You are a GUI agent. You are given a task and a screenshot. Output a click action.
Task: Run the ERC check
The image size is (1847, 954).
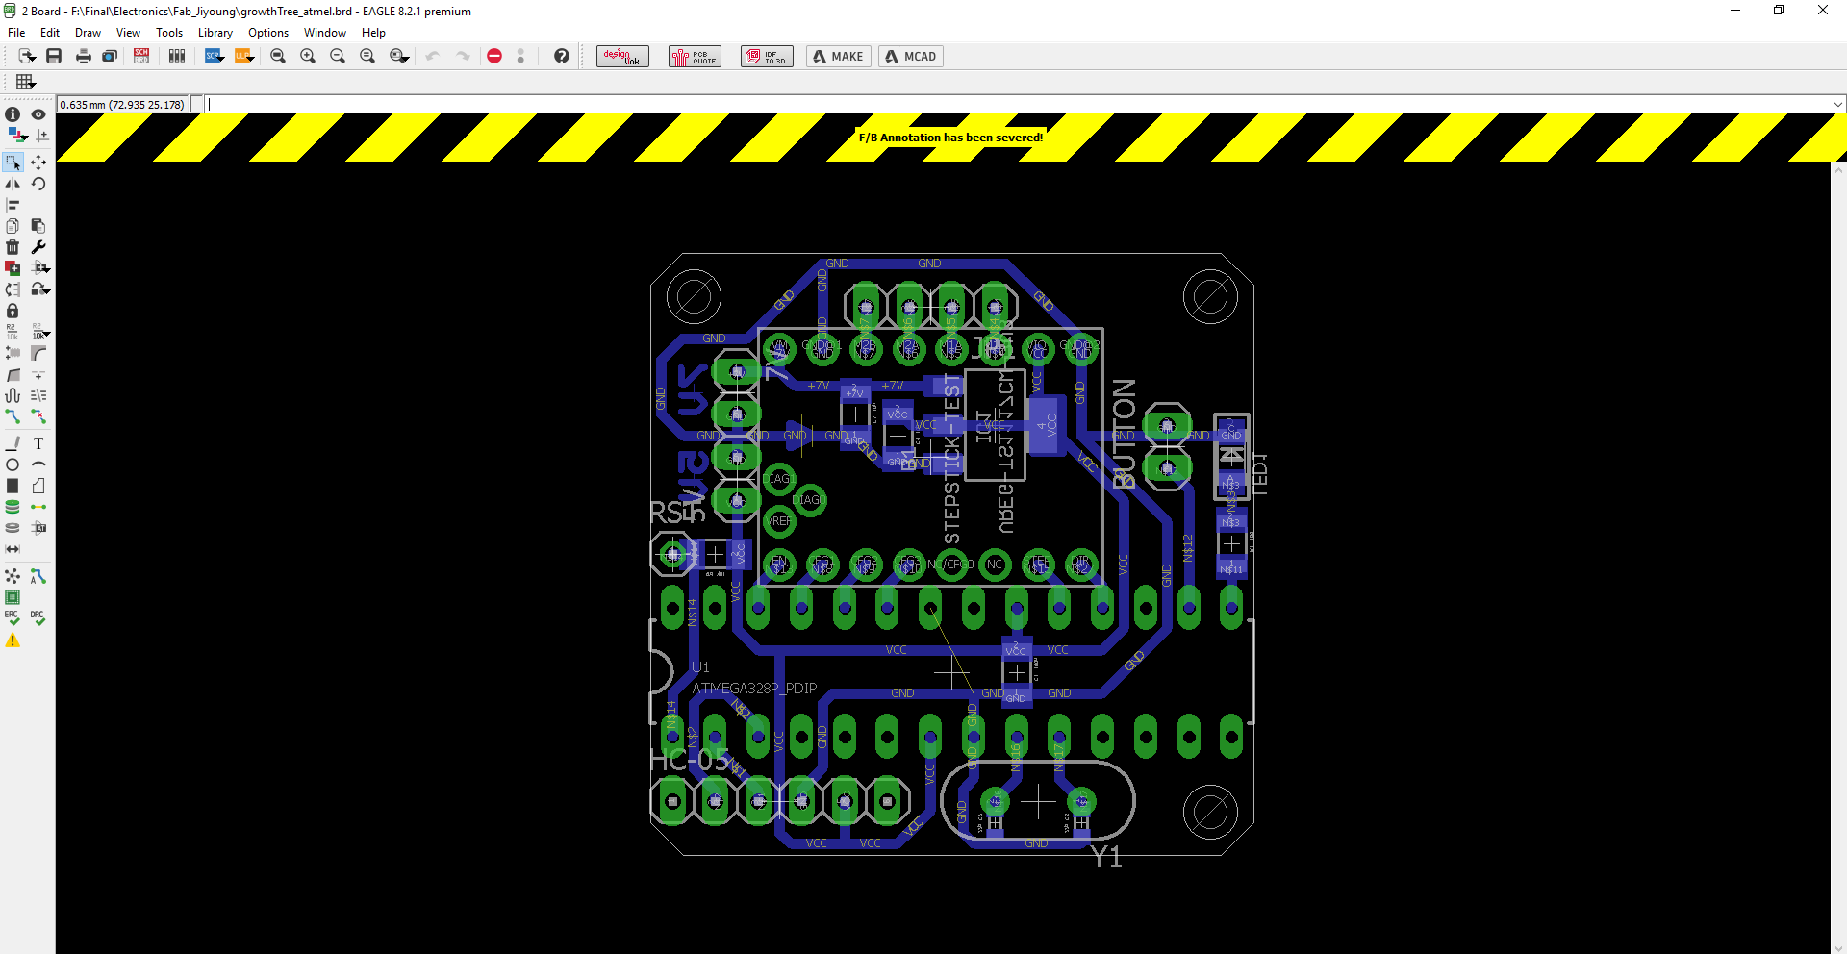click(x=13, y=617)
